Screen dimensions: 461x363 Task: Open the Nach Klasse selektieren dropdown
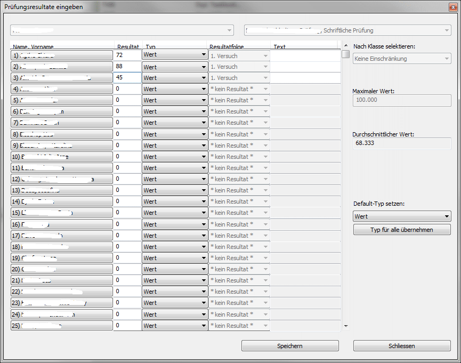pyautogui.click(x=402, y=59)
